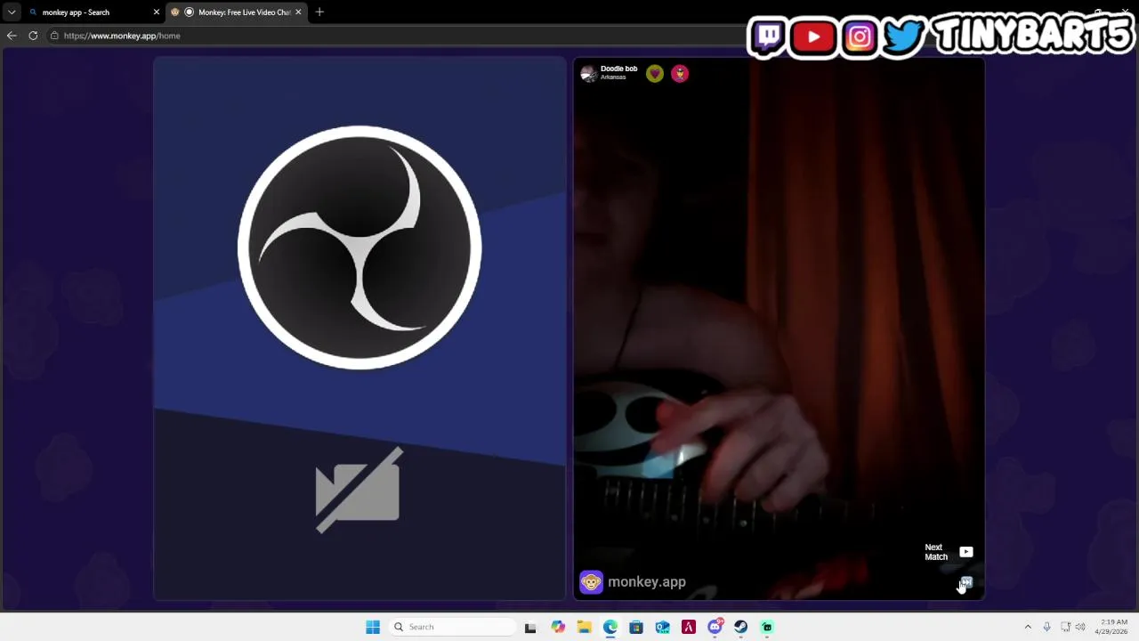Tap the police report icon beside Doodle bob

click(680, 74)
